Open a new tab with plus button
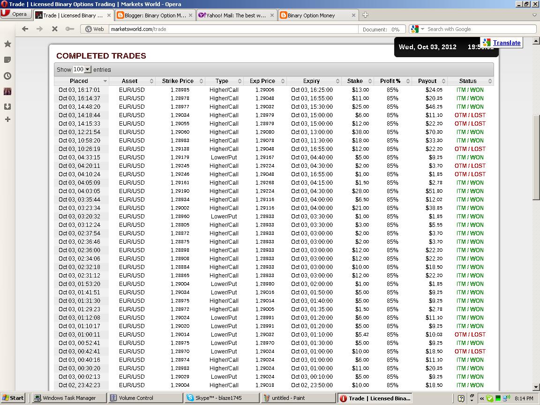Image resolution: width=540 pixels, height=405 pixels. [x=366, y=15]
